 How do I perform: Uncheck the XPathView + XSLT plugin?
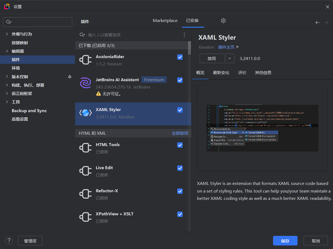pos(180,214)
